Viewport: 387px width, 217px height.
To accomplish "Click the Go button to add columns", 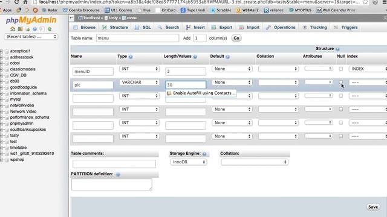I will (x=236, y=38).
